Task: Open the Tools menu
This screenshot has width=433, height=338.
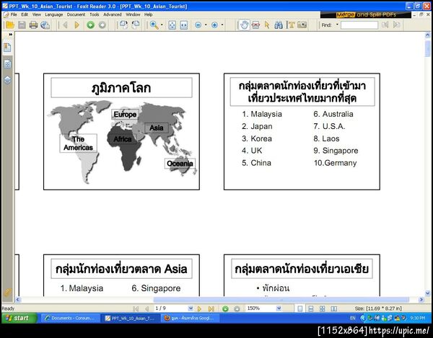Action: click(x=94, y=14)
